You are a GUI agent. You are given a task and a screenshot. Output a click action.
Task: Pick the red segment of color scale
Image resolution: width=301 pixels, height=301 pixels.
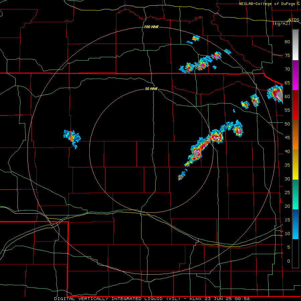tap(295, 105)
